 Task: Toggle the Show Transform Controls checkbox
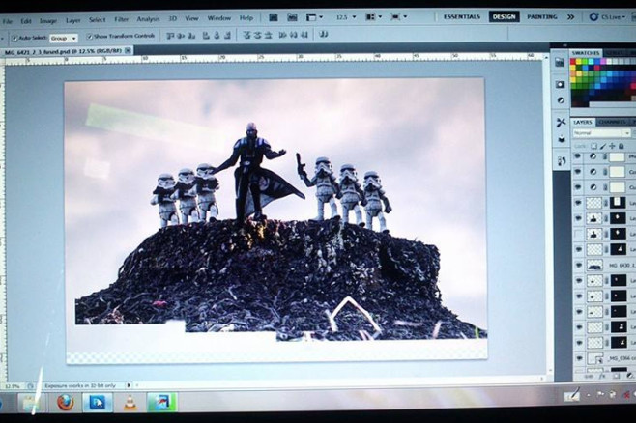click(90, 37)
